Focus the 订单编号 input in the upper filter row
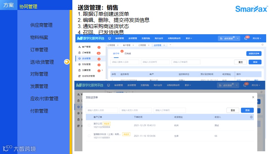Viewport: 273px width, 154px height. click(186, 62)
